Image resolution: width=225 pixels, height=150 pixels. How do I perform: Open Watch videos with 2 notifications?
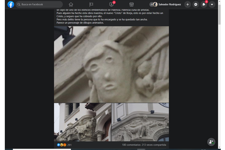(111, 5)
